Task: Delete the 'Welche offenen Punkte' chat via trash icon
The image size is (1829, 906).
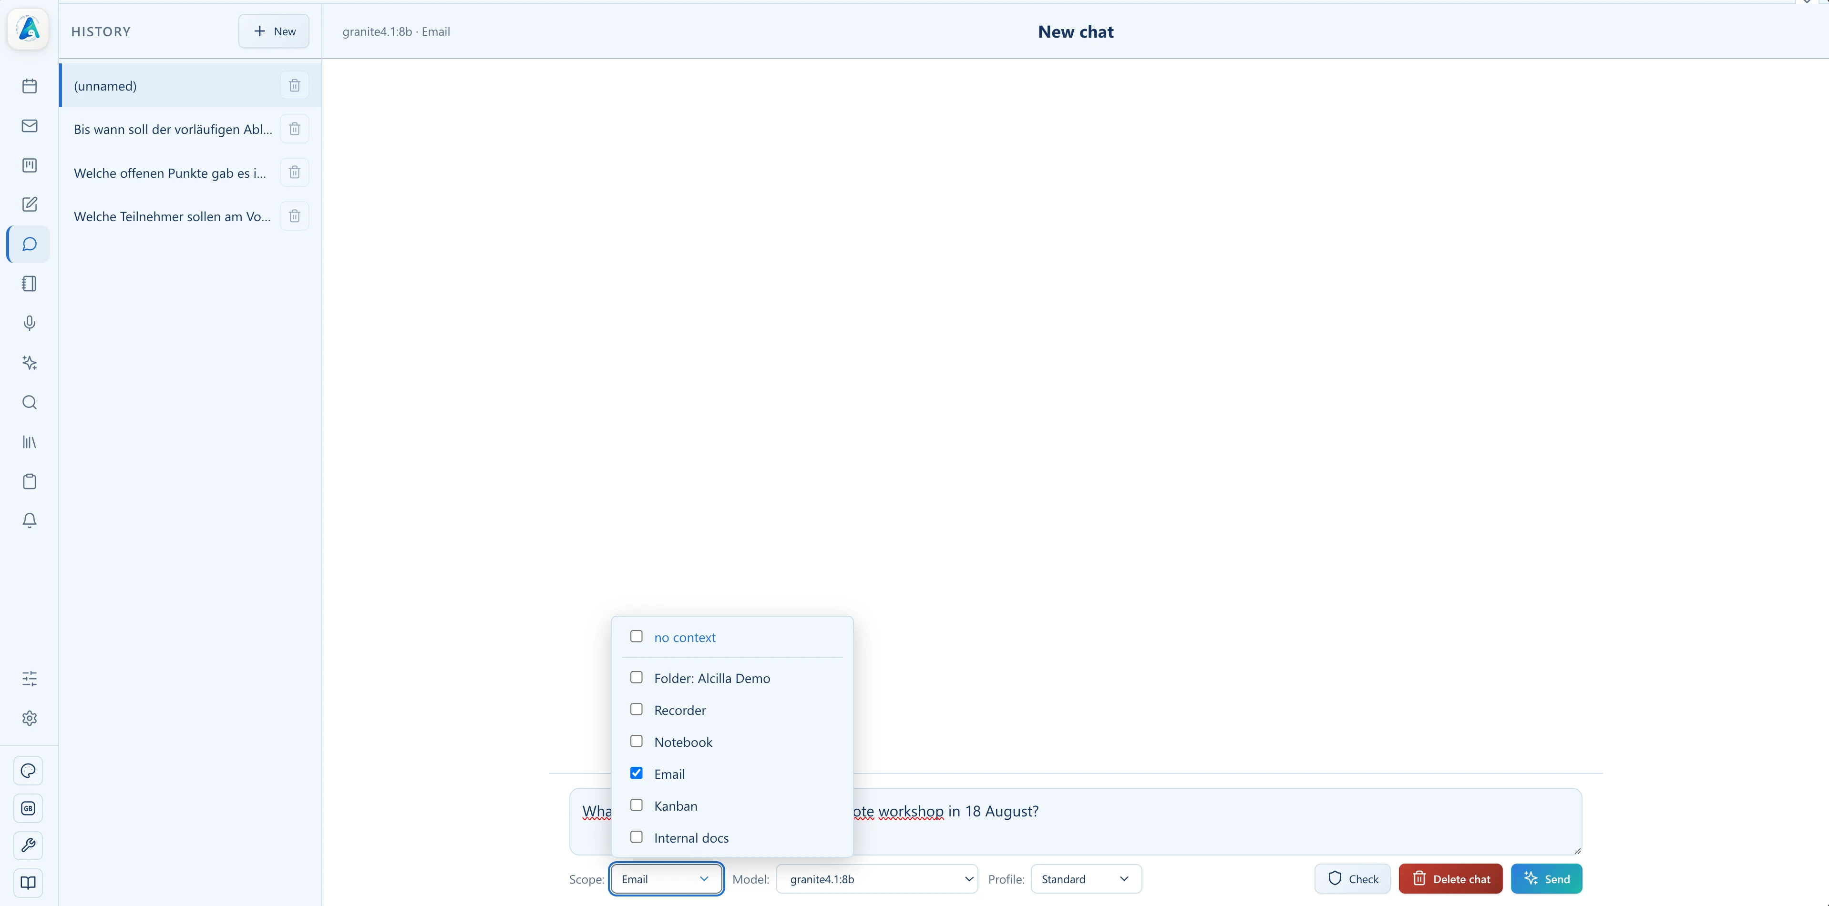Action: [x=295, y=173]
